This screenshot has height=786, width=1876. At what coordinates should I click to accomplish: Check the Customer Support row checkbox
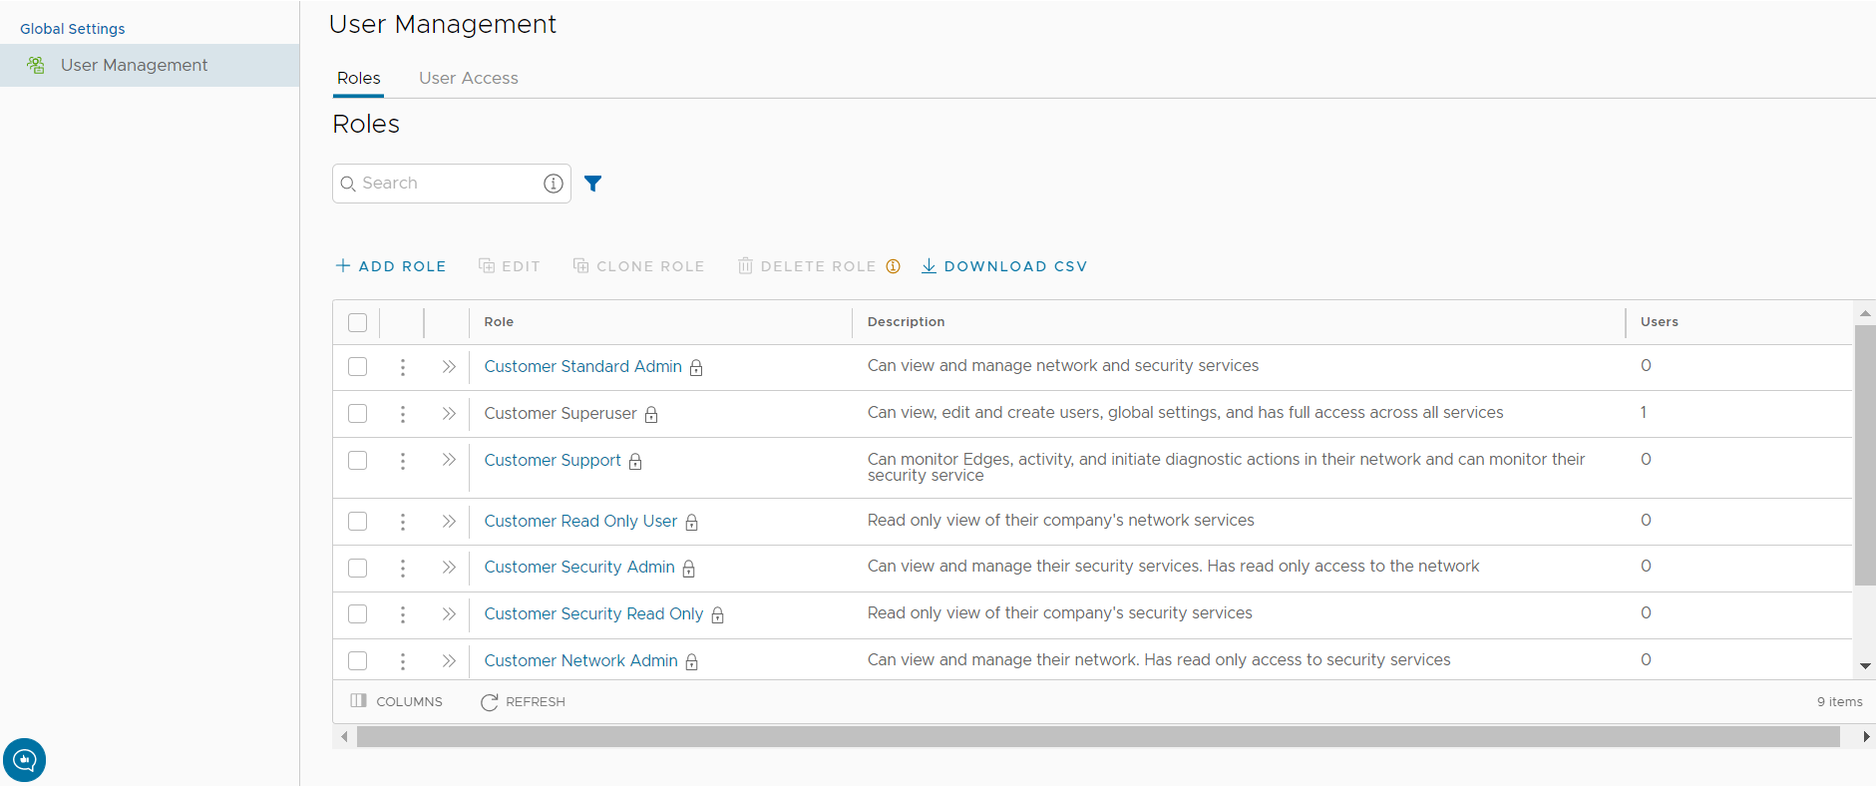click(357, 460)
